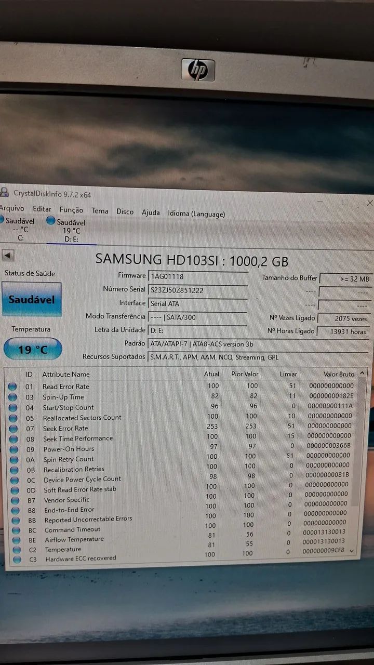374x665 pixels.
Task: Open the Idioma (Language) menu
Action: tap(196, 214)
